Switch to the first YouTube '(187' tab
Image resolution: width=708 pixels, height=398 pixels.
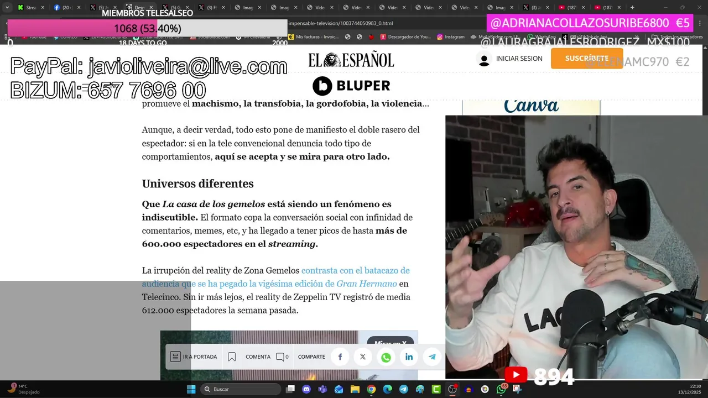(x=571, y=8)
